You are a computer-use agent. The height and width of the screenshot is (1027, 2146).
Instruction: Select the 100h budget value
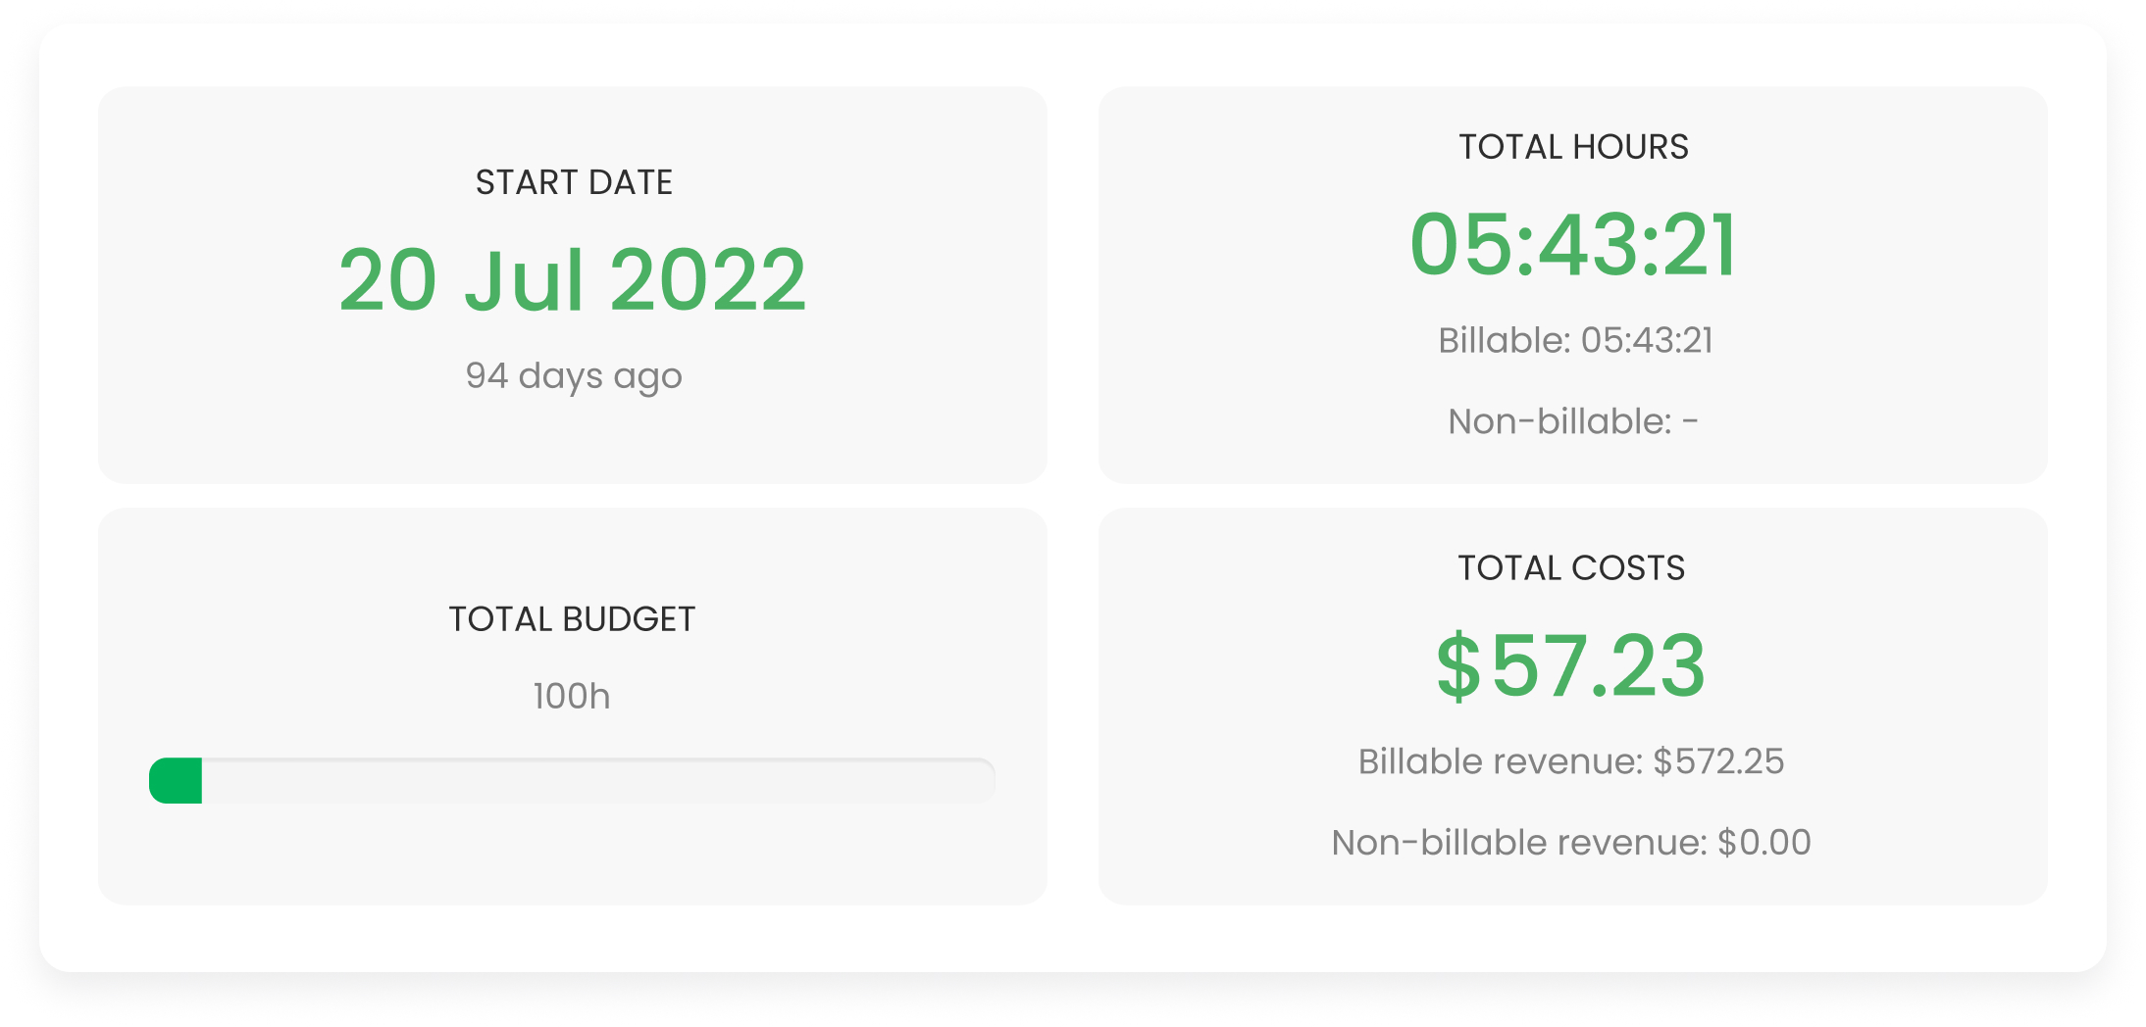point(572,696)
